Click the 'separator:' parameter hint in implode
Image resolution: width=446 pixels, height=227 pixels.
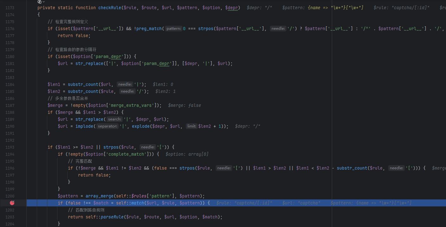[x=107, y=126]
